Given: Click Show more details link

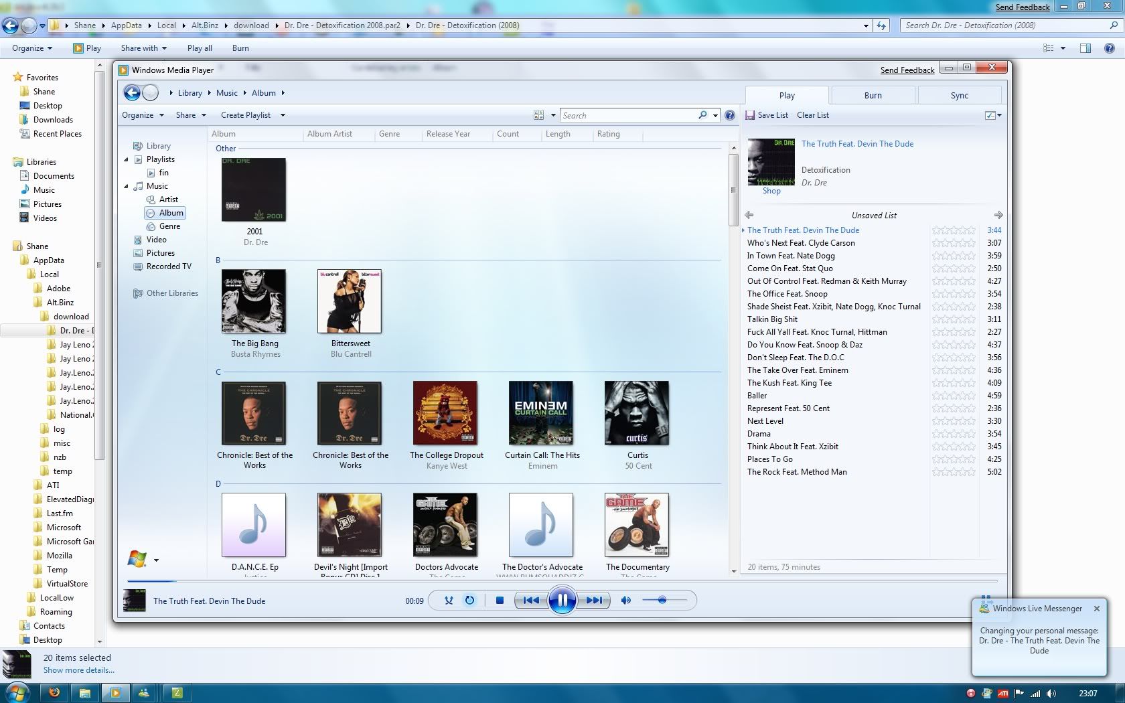Looking at the screenshot, I should point(78,670).
